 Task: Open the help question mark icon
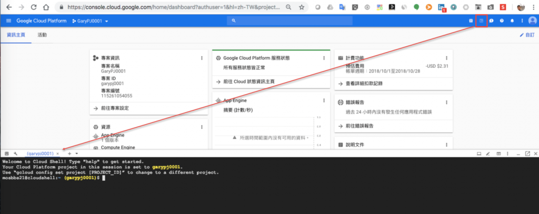click(502, 21)
